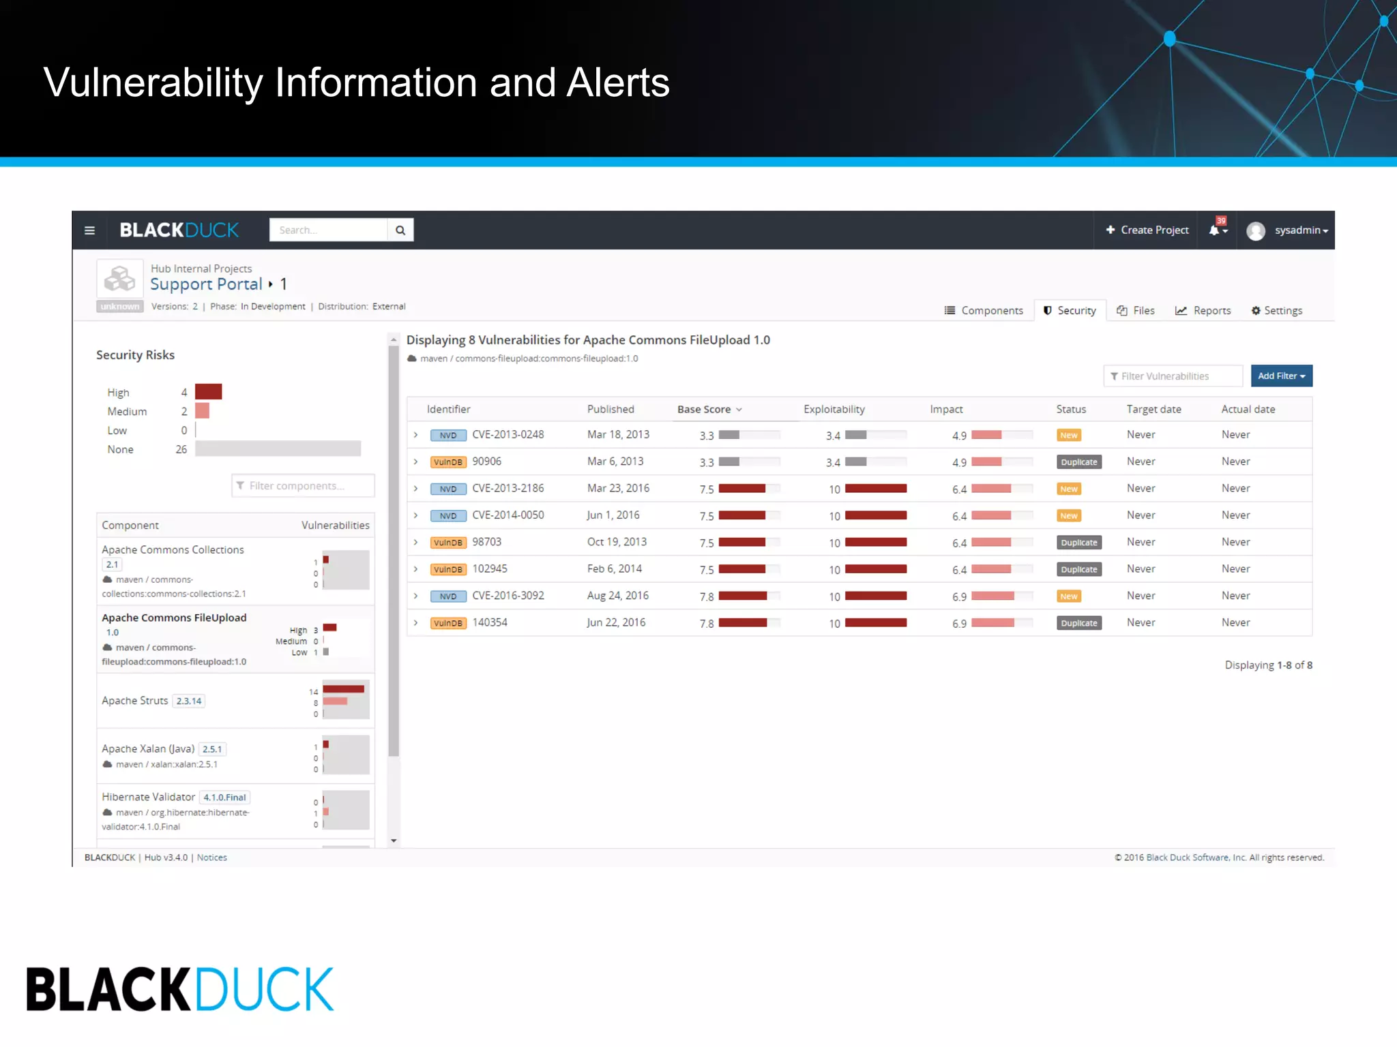The width and height of the screenshot is (1397, 1047).
Task: Switch to the Security tab
Action: [x=1070, y=311]
